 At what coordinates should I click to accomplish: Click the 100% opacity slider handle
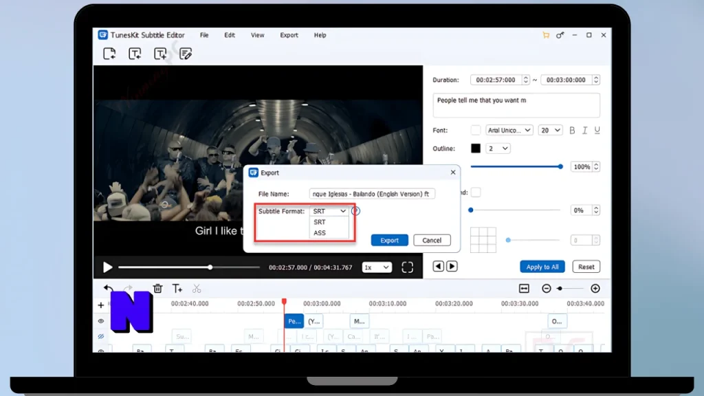(560, 166)
